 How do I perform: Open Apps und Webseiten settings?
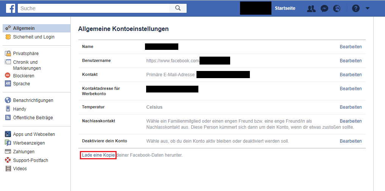[x=34, y=134]
